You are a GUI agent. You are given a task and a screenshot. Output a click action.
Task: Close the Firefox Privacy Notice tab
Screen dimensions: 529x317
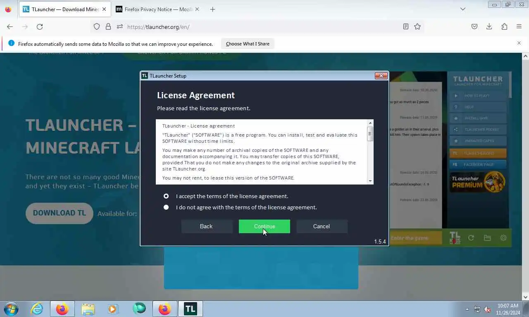click(x=197, y=9)
